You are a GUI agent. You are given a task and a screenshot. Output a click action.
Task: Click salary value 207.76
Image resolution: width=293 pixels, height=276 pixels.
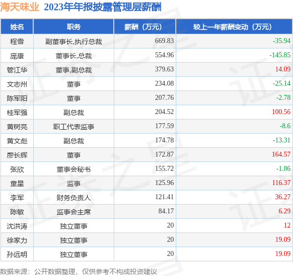click(164, 97)
